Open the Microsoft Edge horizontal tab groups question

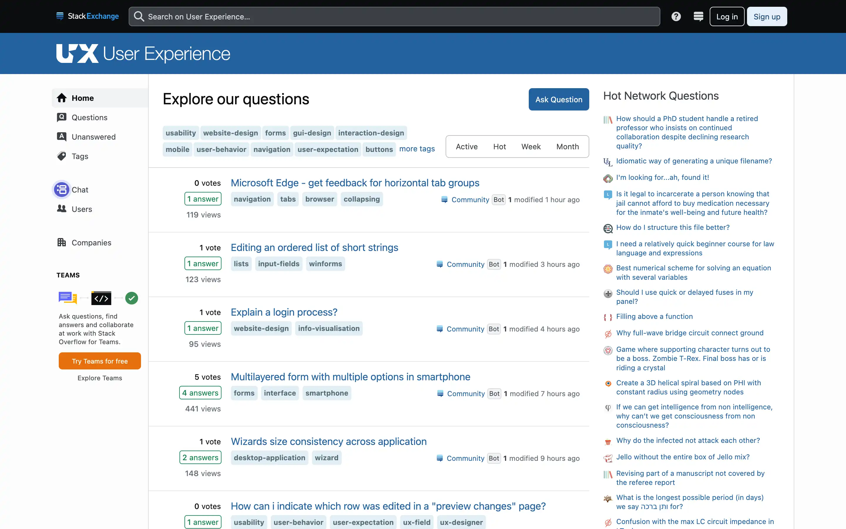click(x=355, y=183)
